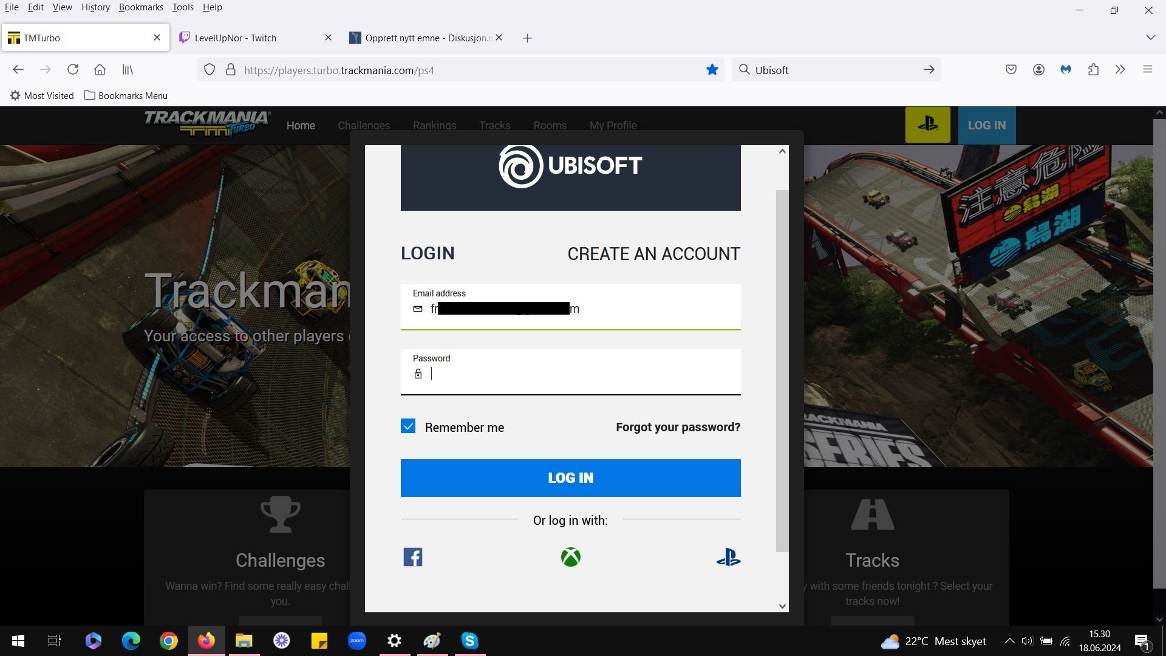
Task: Open the History menu
Action: click(x=95, y=7)
